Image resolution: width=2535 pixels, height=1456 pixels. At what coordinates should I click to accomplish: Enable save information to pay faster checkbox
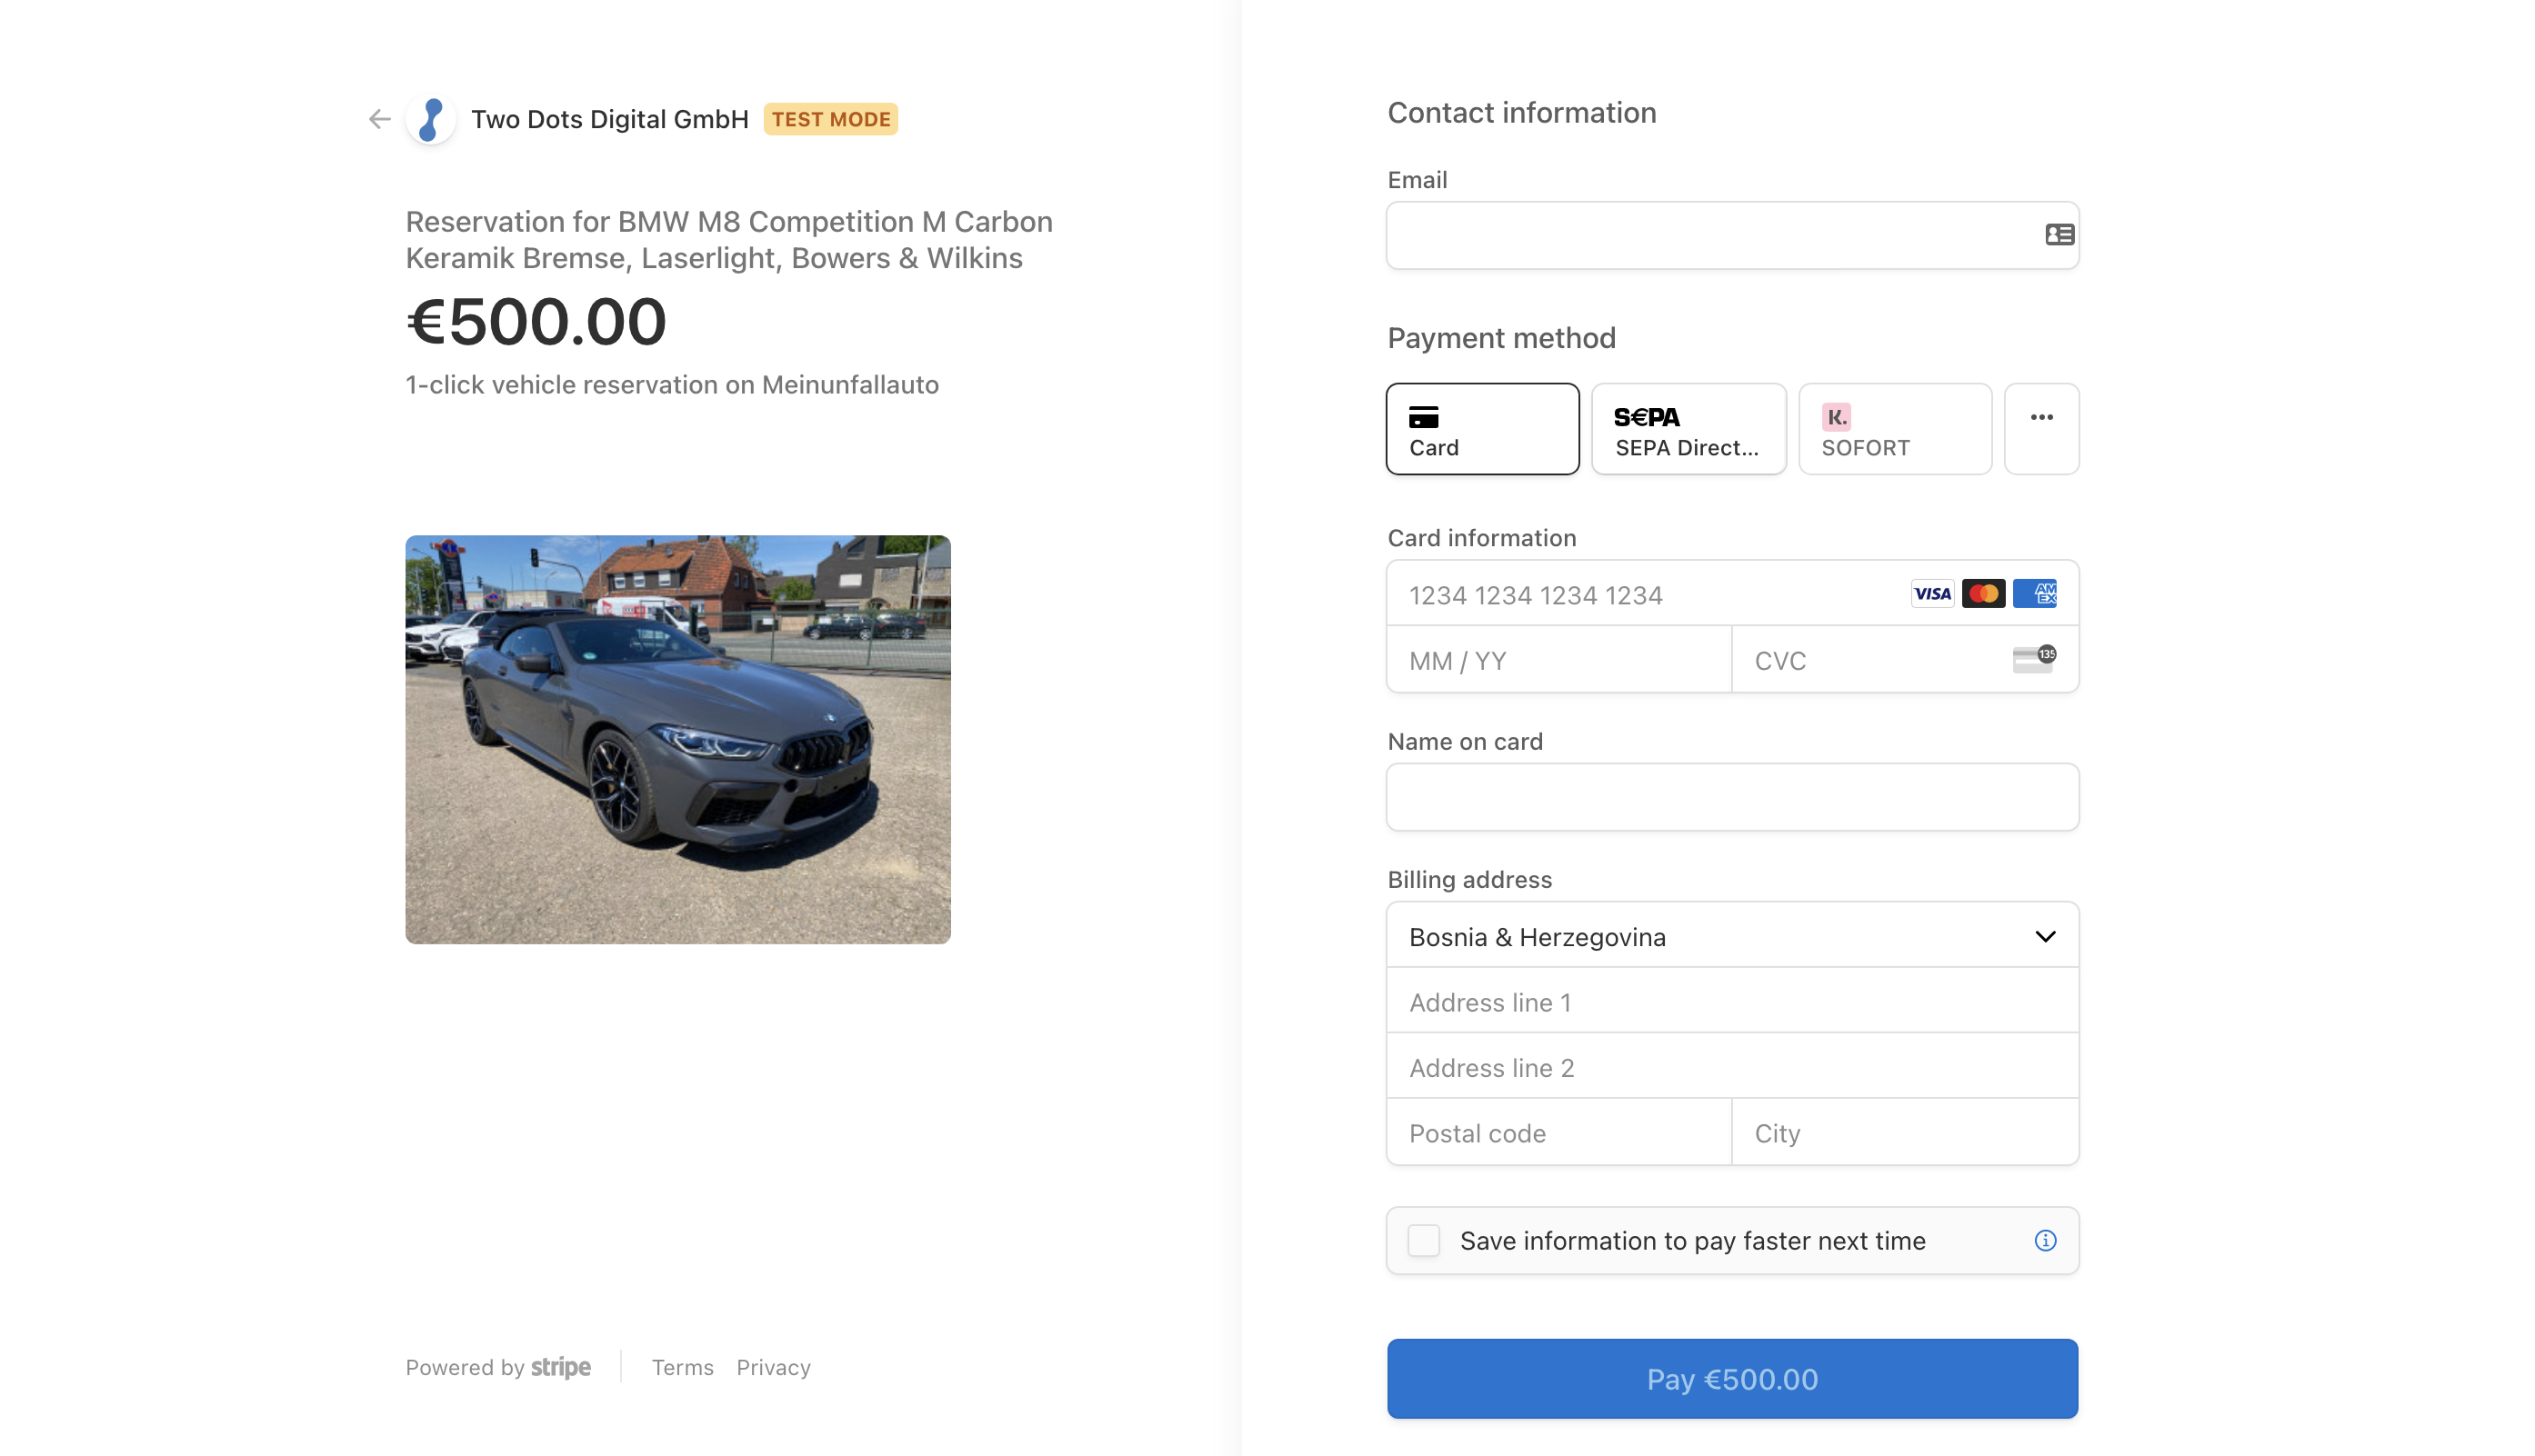(1424, 1240)
